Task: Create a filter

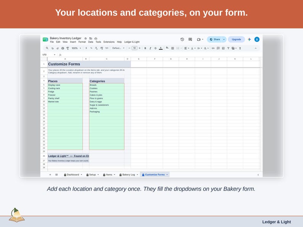Action: coord(228,48)
